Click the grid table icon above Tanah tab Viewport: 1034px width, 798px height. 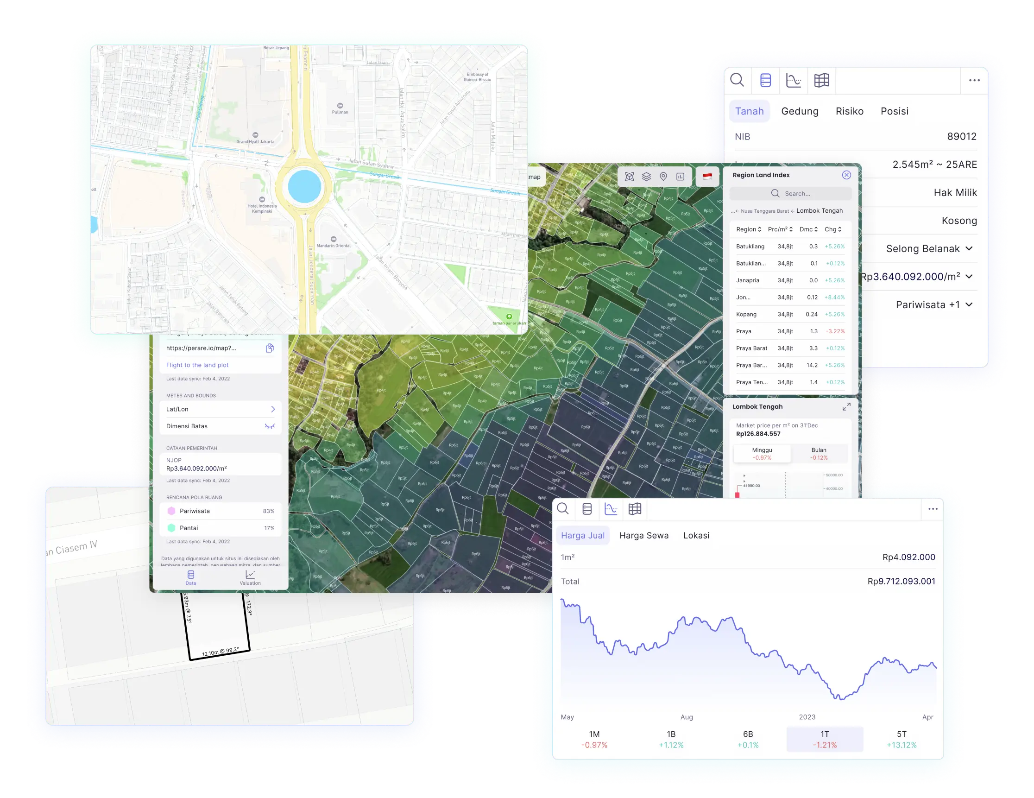click(x=821, y=80)
